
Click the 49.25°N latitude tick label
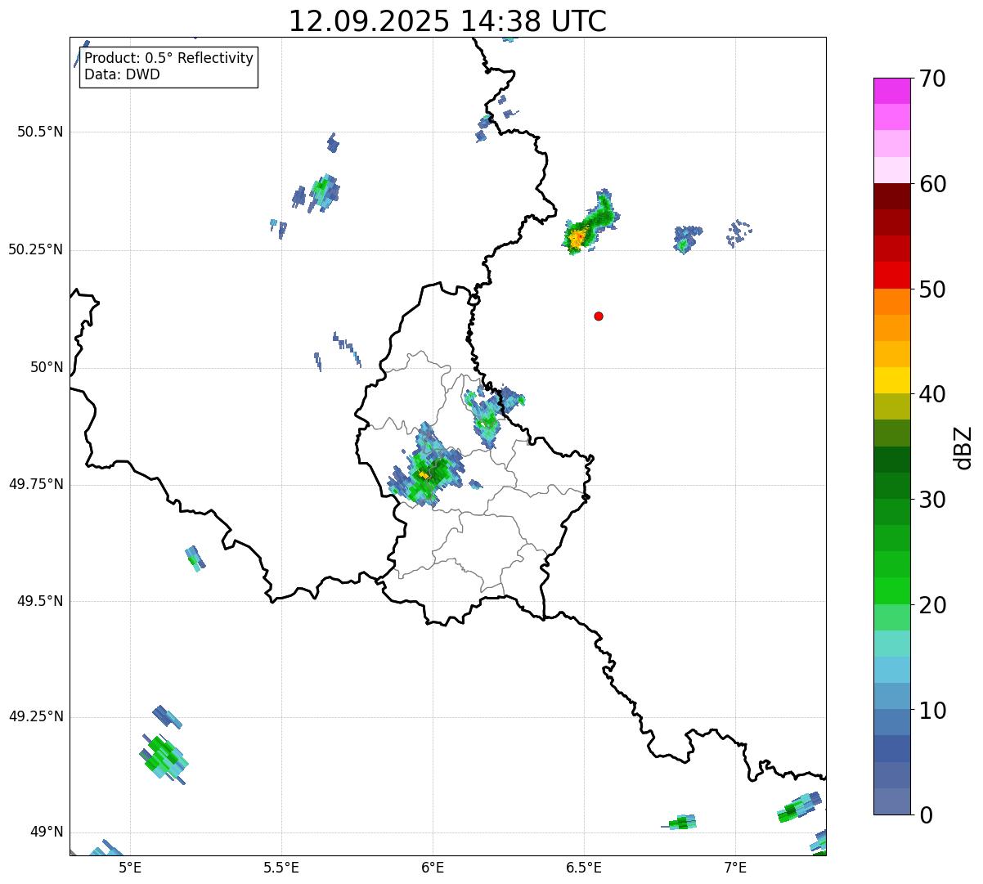pyautogui.click(x=35, y=716)
